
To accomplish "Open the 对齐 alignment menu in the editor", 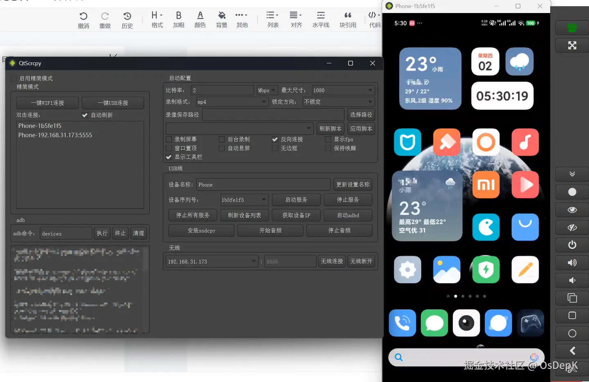I will pyautogui.click(x=296, y=20).
